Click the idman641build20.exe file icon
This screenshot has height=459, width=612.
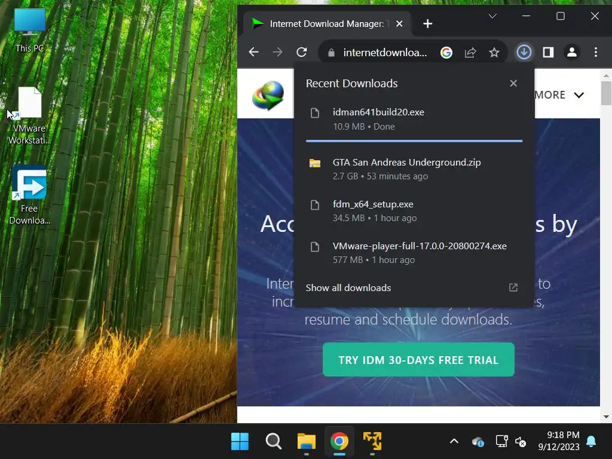[x=314, y=113]
